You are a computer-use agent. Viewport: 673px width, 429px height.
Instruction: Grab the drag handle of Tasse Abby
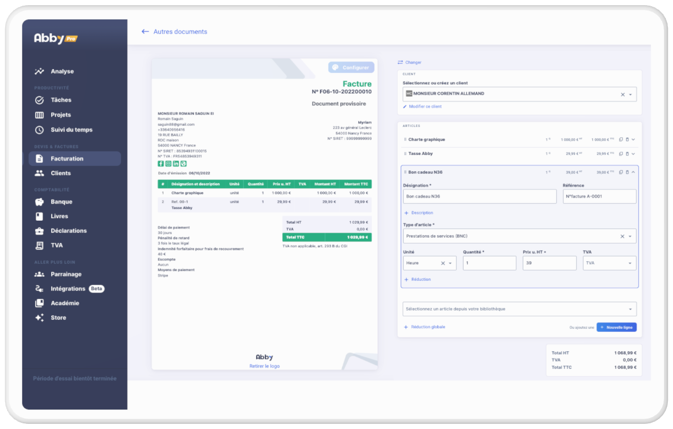(405, 154)
